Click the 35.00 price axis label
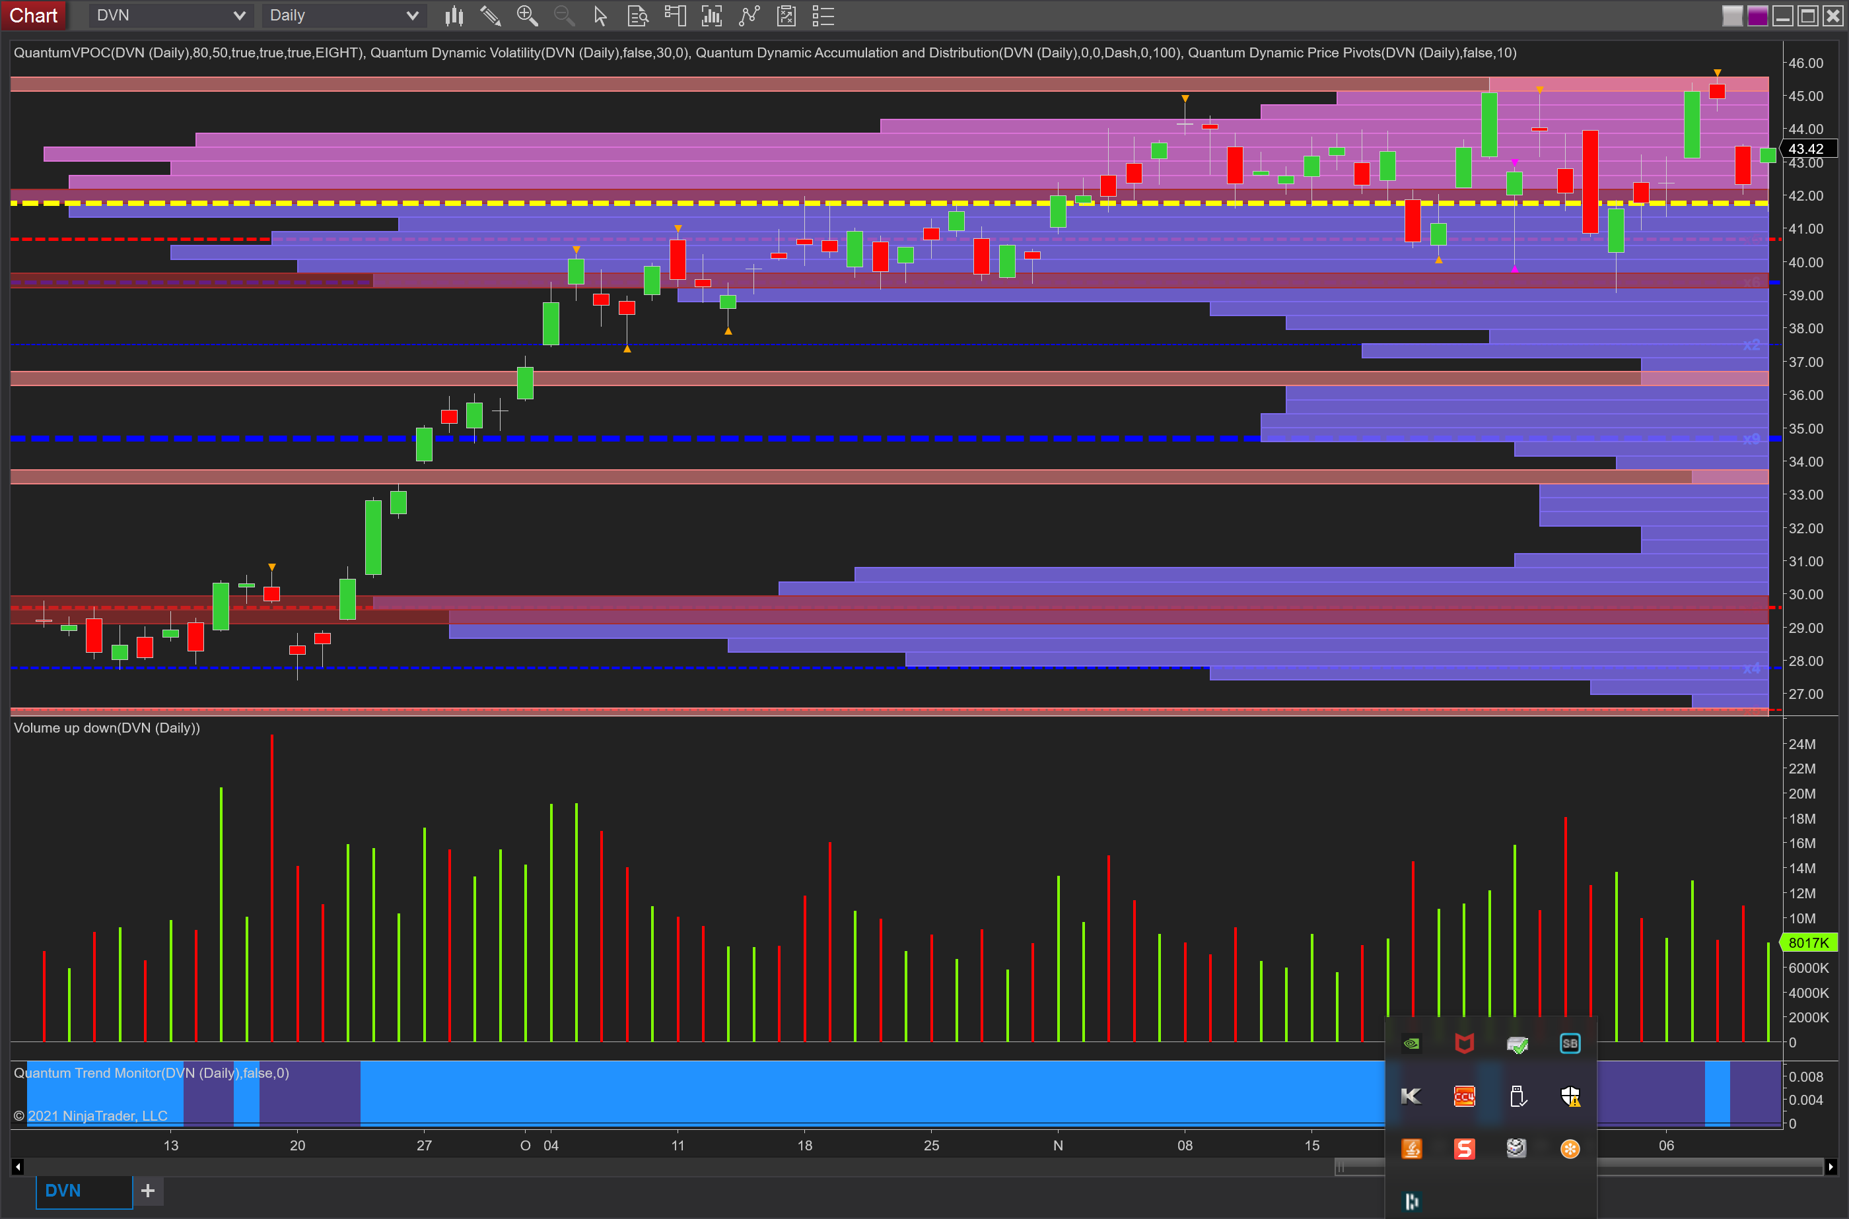The width and height of the screenshot is (1849, 1219). 1805,428
